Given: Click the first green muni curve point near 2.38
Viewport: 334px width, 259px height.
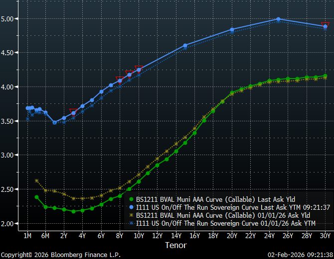Looking at the screenshot, I should [36, 197].
